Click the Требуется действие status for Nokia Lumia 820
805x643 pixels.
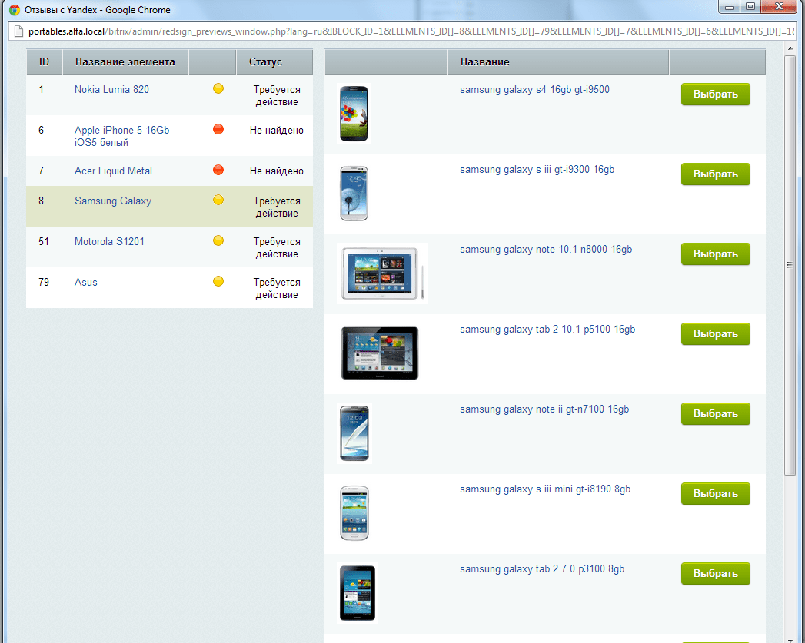tap(277, 96)
